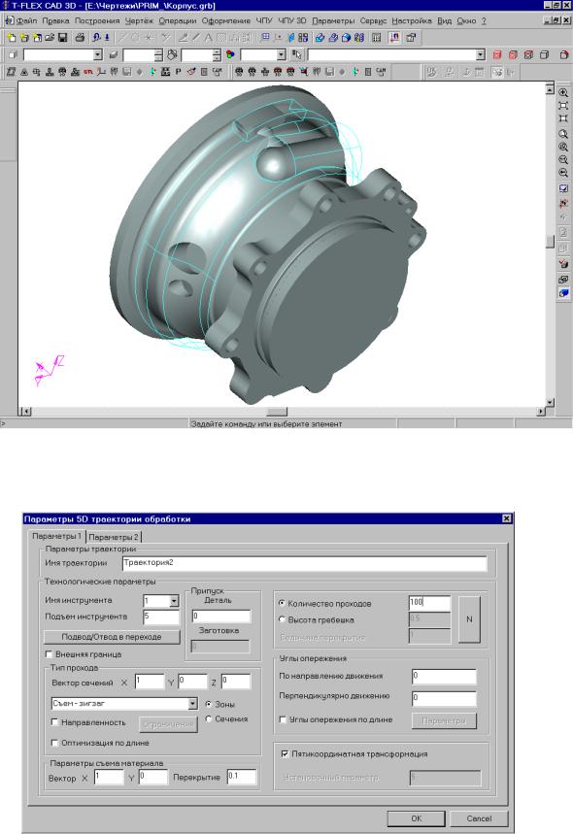Viewport: 573px width, 834px height.
Task: Click the RGB color balls icon
Action: click(x=230, y=54)
